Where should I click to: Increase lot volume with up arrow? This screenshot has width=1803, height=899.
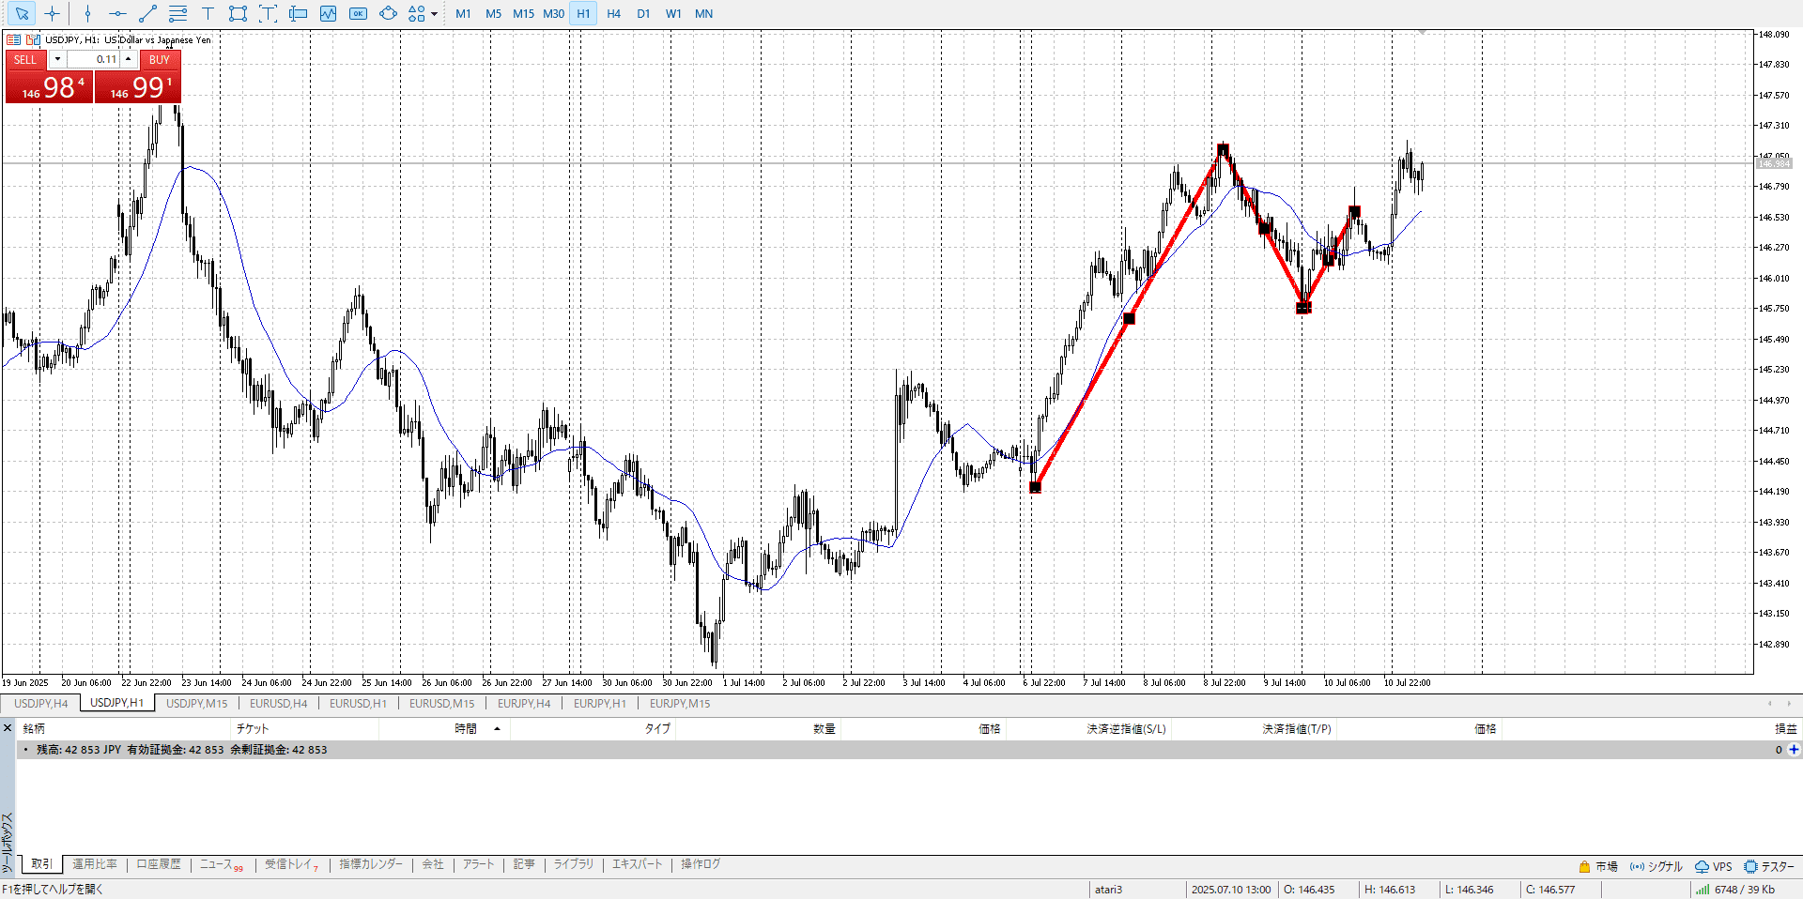click(x=129, y=59)
